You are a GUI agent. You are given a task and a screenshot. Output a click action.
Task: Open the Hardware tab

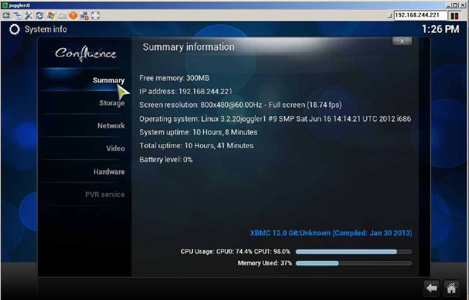[x=109, y=171]
